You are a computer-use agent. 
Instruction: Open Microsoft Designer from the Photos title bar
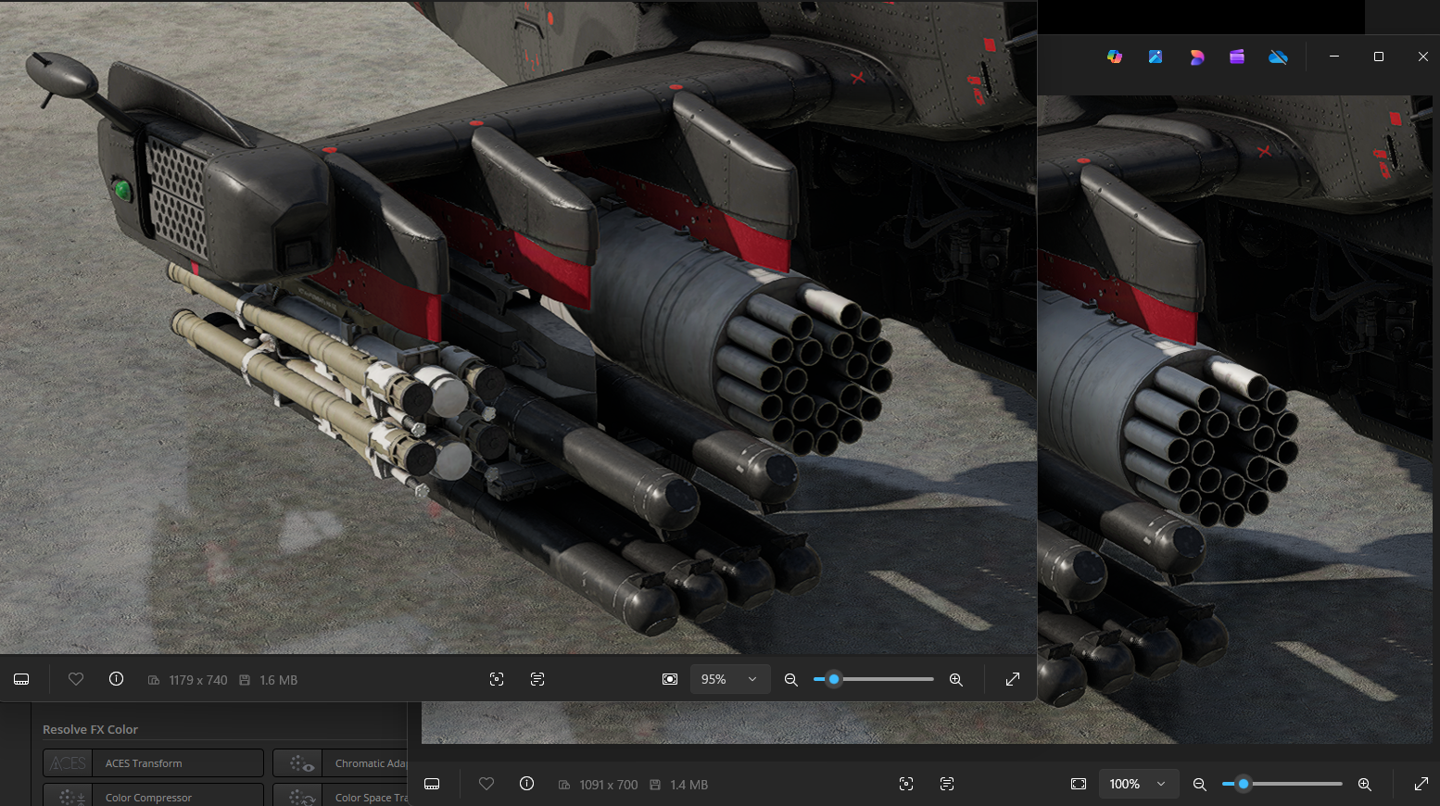[1156, 57]
